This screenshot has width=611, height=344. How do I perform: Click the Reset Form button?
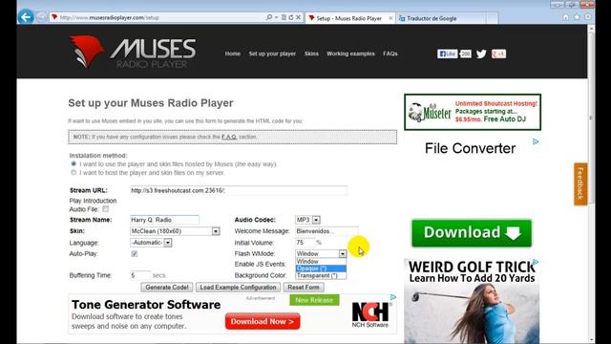coord(304,287)
